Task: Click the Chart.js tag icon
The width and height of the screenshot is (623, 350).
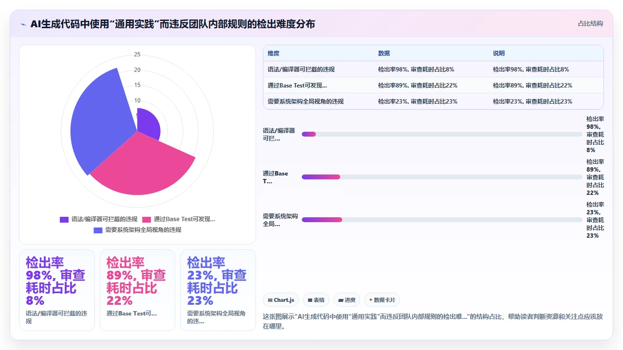Action: [270, 300]
